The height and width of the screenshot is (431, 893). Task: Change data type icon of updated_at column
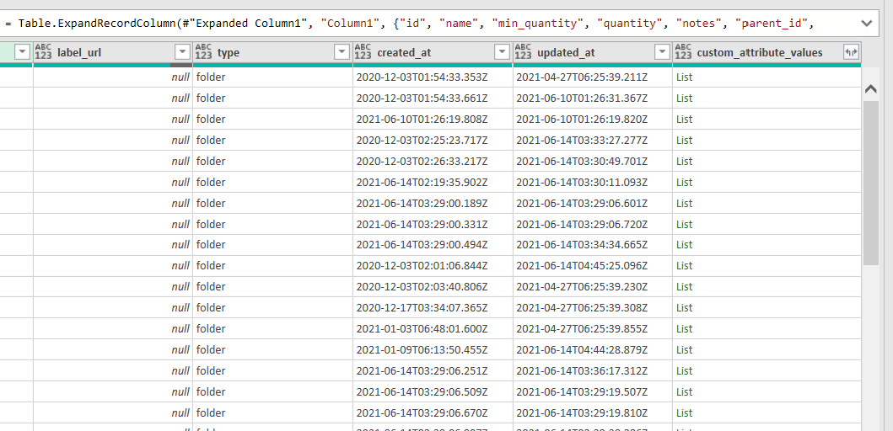(x=523, y=52)
